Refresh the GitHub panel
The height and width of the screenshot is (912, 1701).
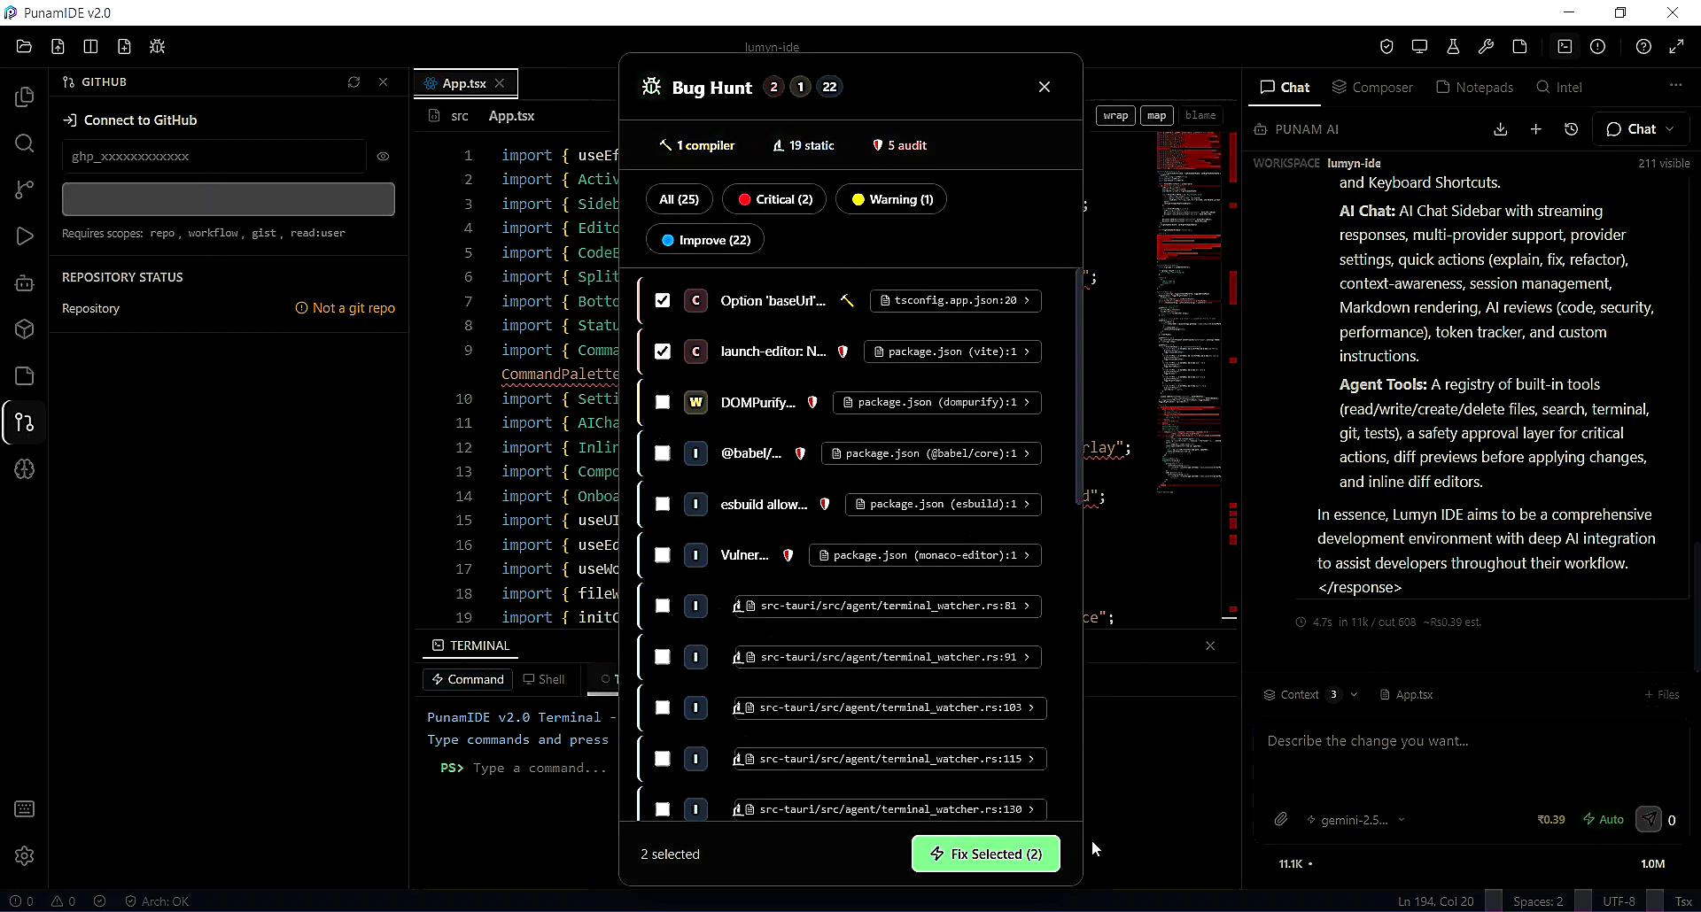354,82
